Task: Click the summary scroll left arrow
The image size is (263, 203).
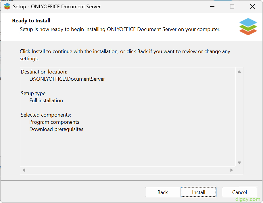Action: 24,170
